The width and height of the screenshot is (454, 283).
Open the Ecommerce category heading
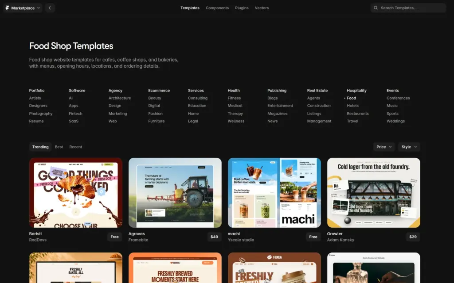point(159,90)
